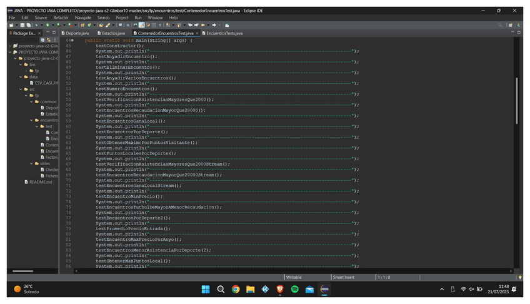Screen dimensions: 530x304
Task: Open File Explorer from taskbar
Action: coord(250,289)
